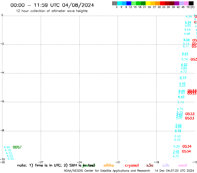Click the gray 3 ft legend swatch
The width and height of the screenshot is (197, 173).
tap(115, 3)
